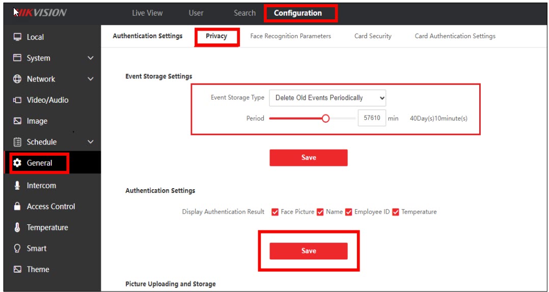
Task: Uncheck the Face Picture checkbox
Action: 275,212
